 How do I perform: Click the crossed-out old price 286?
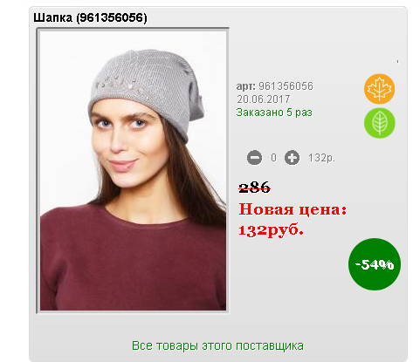(254, 188)
